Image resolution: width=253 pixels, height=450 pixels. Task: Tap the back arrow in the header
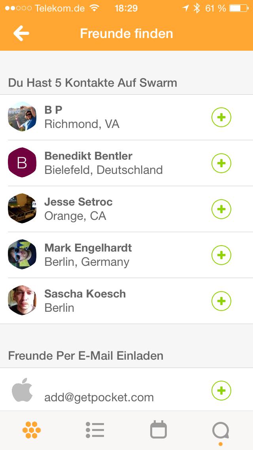point(21,34)
